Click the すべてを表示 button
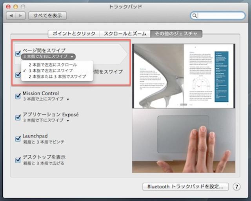The width and height of the screenshot is (251, 201). [47, 16]
